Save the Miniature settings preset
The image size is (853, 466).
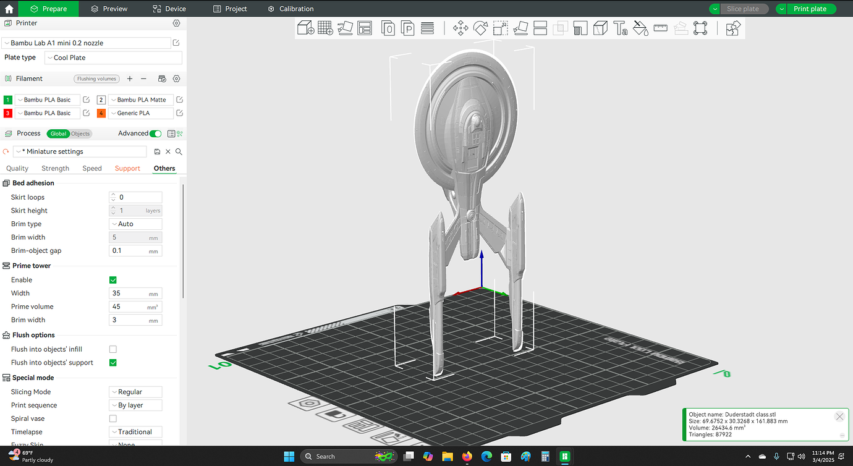coord(157,151)
